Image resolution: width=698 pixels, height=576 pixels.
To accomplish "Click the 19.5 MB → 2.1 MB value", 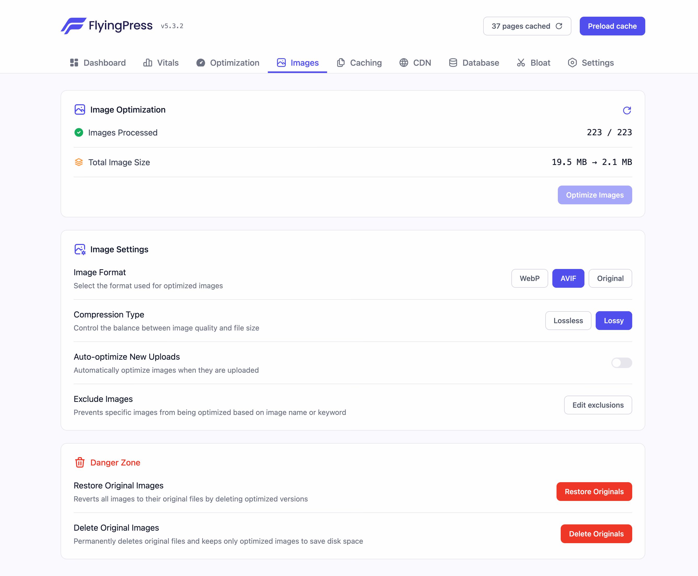I will 592,162.
